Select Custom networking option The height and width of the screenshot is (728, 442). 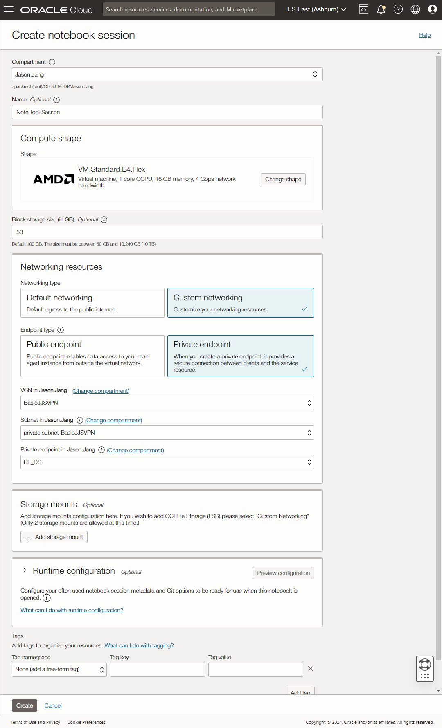click(x=241, y=303)
